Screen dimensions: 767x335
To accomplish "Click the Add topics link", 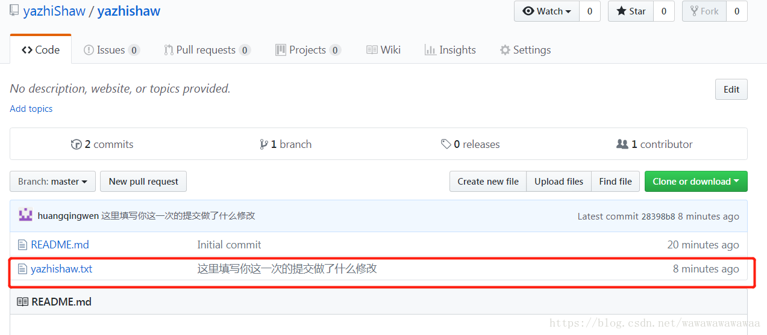I will (x=31, y=109).
